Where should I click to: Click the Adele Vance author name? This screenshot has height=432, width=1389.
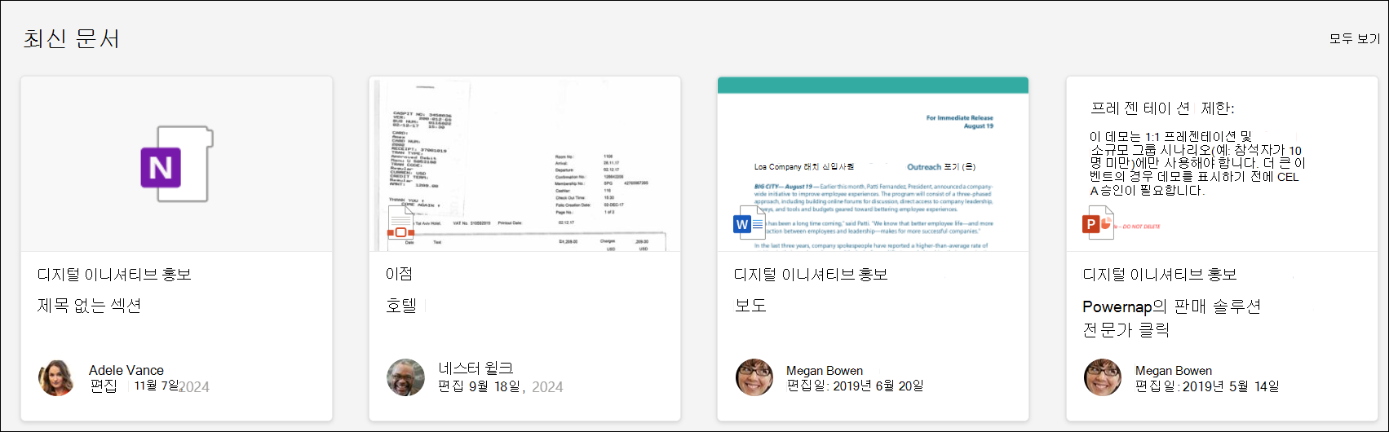coord(126,370)
